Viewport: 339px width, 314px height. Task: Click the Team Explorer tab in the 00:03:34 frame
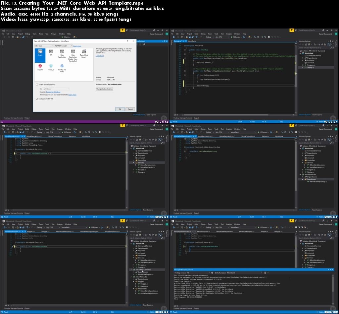click(148, 210)
